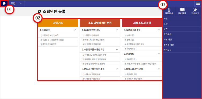Open lesson 소켓, 스위치, 플러그, 전선의 조립과 분해
This screenshot has height=99, width=202.
pyautogui.click(x=142, y=64)
